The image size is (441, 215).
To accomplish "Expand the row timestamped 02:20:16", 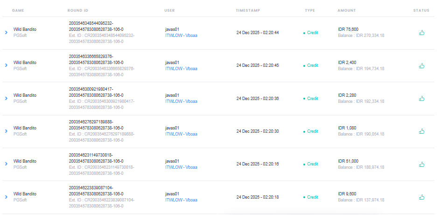I will pos(6,164).
